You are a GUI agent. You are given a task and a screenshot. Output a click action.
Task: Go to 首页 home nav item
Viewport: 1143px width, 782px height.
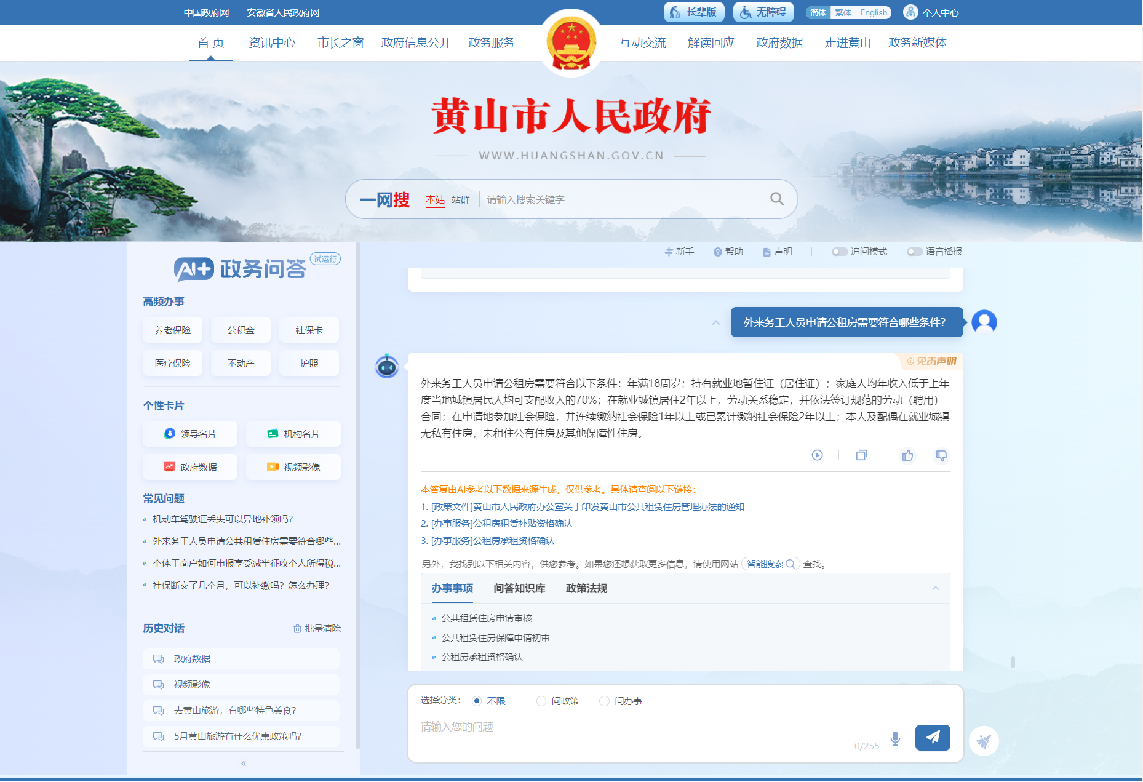211,42
